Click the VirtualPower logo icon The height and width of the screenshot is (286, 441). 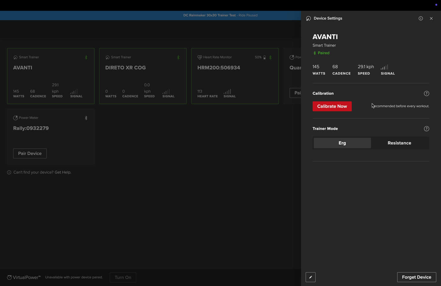tap(10, 277)
